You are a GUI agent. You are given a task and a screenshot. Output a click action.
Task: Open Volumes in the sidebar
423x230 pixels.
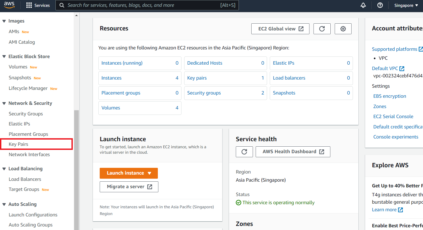click(18, 67)
